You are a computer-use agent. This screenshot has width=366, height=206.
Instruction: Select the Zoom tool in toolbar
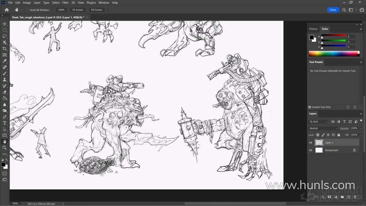pos(5,148)
